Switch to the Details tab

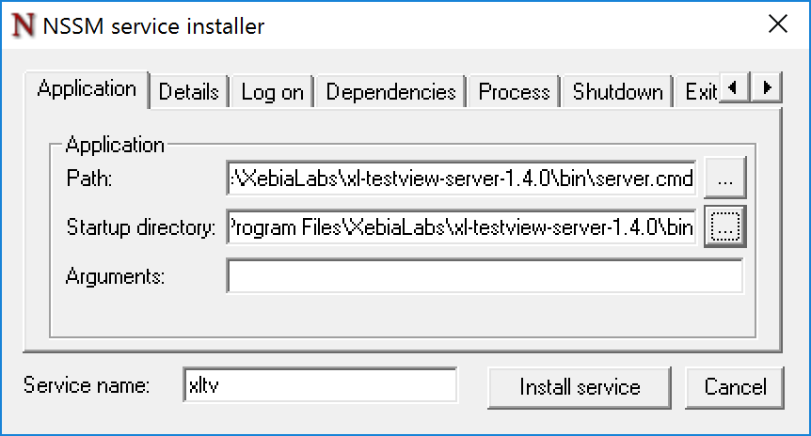[188, 92]
